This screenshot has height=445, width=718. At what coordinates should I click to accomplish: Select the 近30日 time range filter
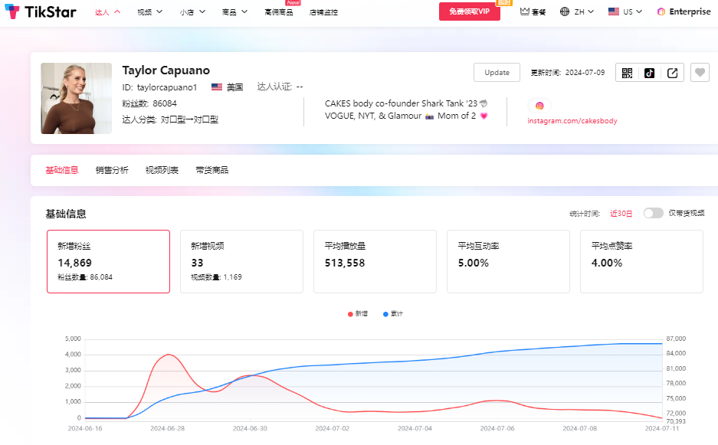pyautogui.click(x=621, y=213)
